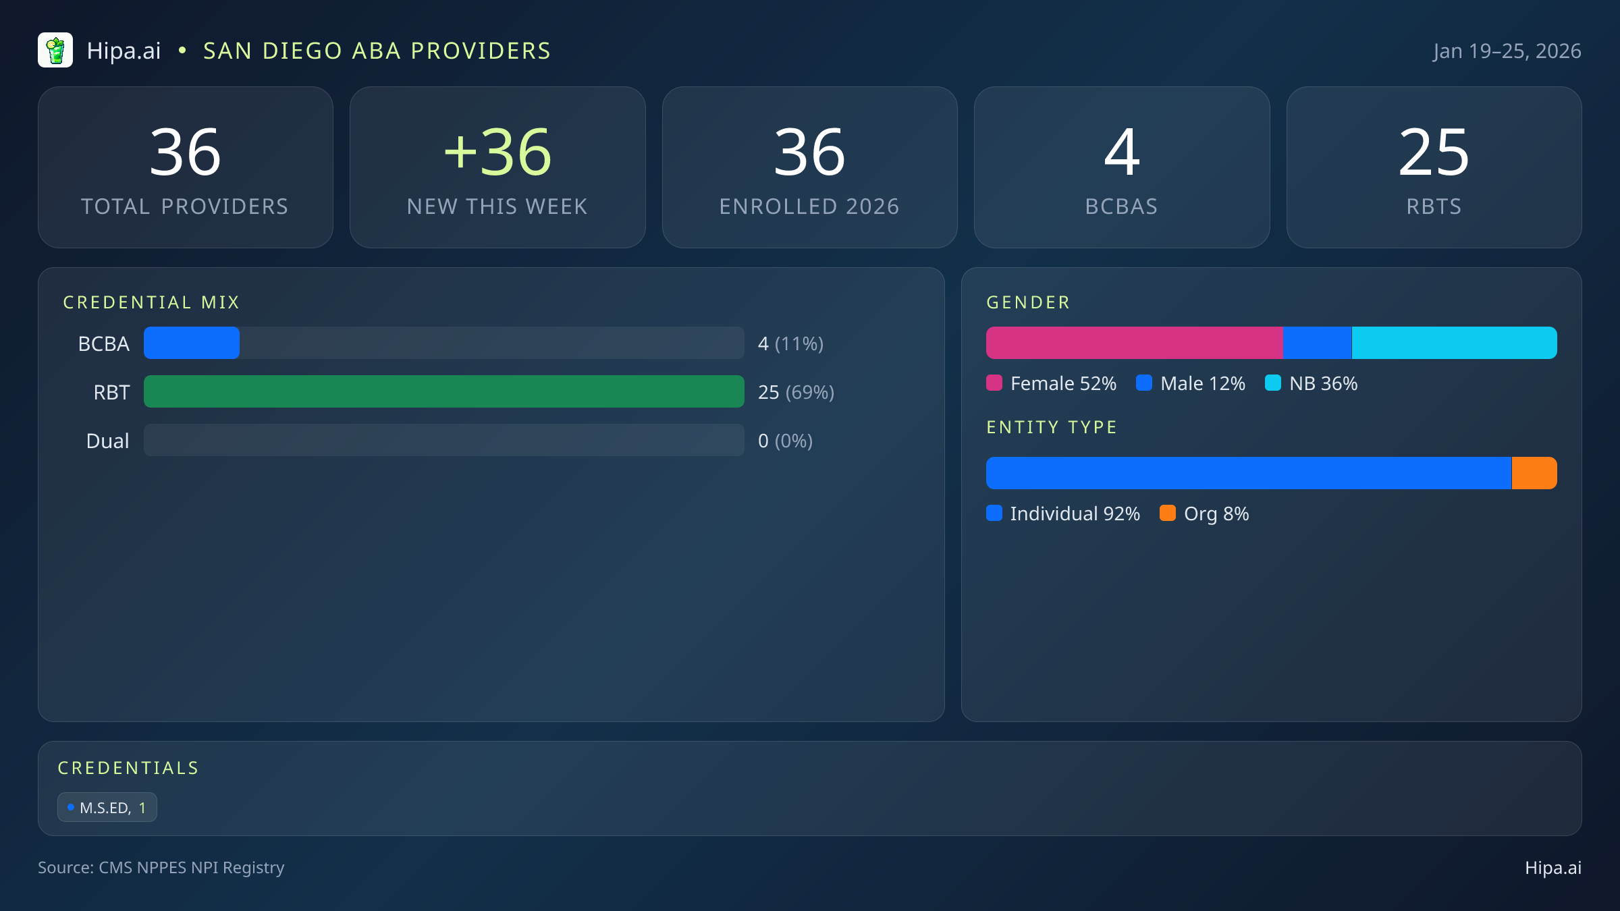Image resolution: width=1620 pixels, height=911 pixels.
Task: Select the New This Week card
Action: (497, 167)
